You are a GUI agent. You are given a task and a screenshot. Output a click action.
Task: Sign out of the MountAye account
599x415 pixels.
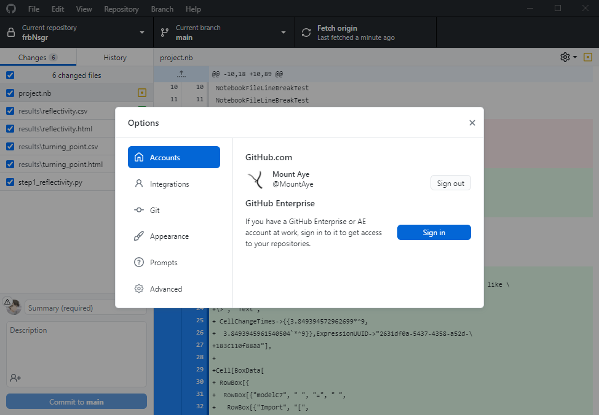(x=450, y=184)
